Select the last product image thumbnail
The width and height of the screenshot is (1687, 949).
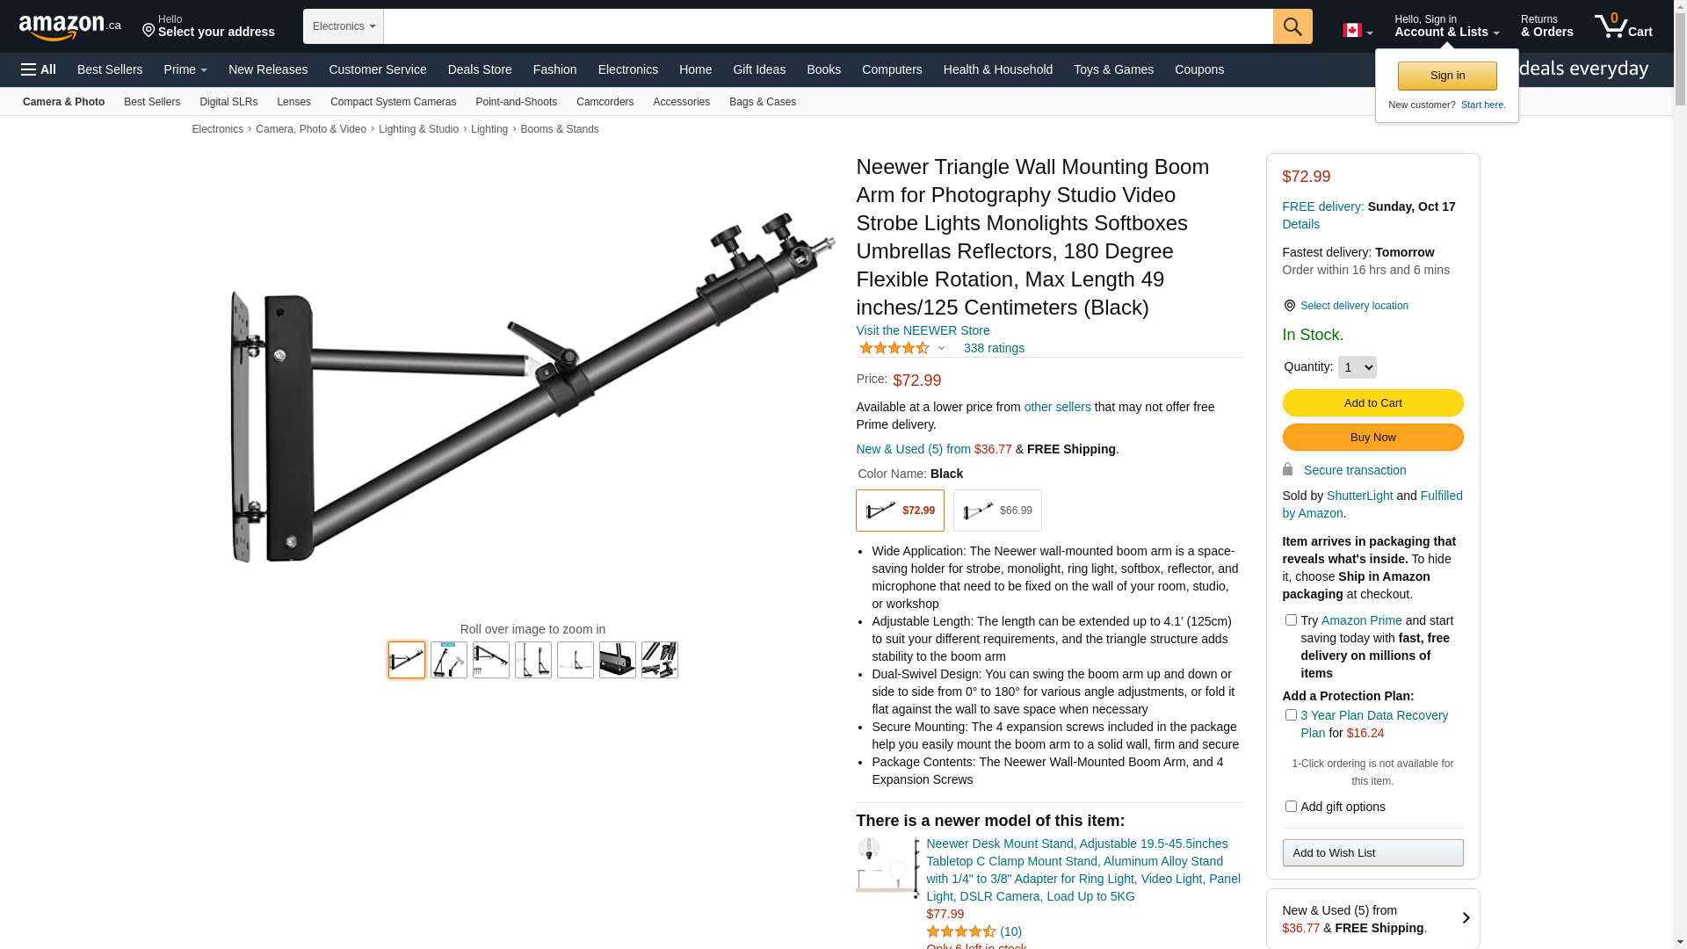[x=660, y=660]
